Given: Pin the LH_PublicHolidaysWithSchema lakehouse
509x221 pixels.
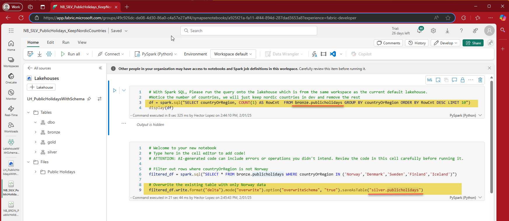Looking at the screenshot, I should pos(89,99).
